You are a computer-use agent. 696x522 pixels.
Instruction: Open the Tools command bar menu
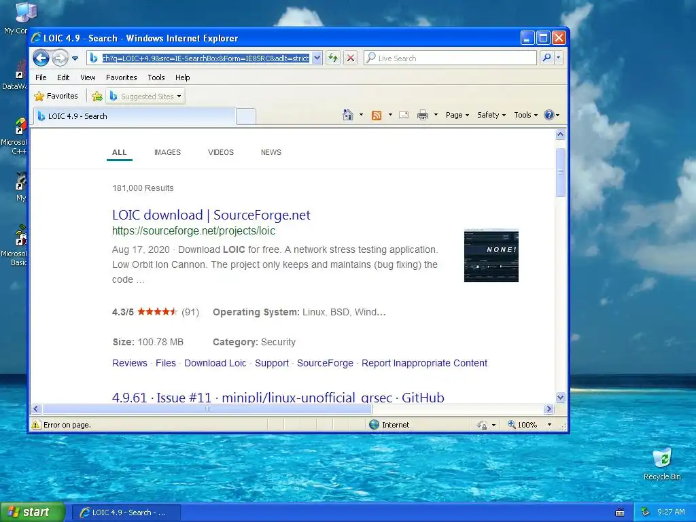pyautogui.click(x=525, y=115)
